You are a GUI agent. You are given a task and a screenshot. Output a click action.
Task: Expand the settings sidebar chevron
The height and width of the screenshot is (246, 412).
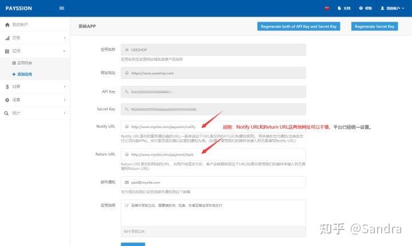(65, 100)
